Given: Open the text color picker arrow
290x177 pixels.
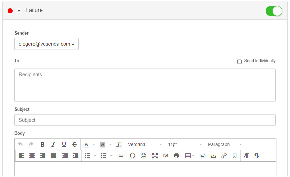Looking at the screenshot, I should pos(94,144).
